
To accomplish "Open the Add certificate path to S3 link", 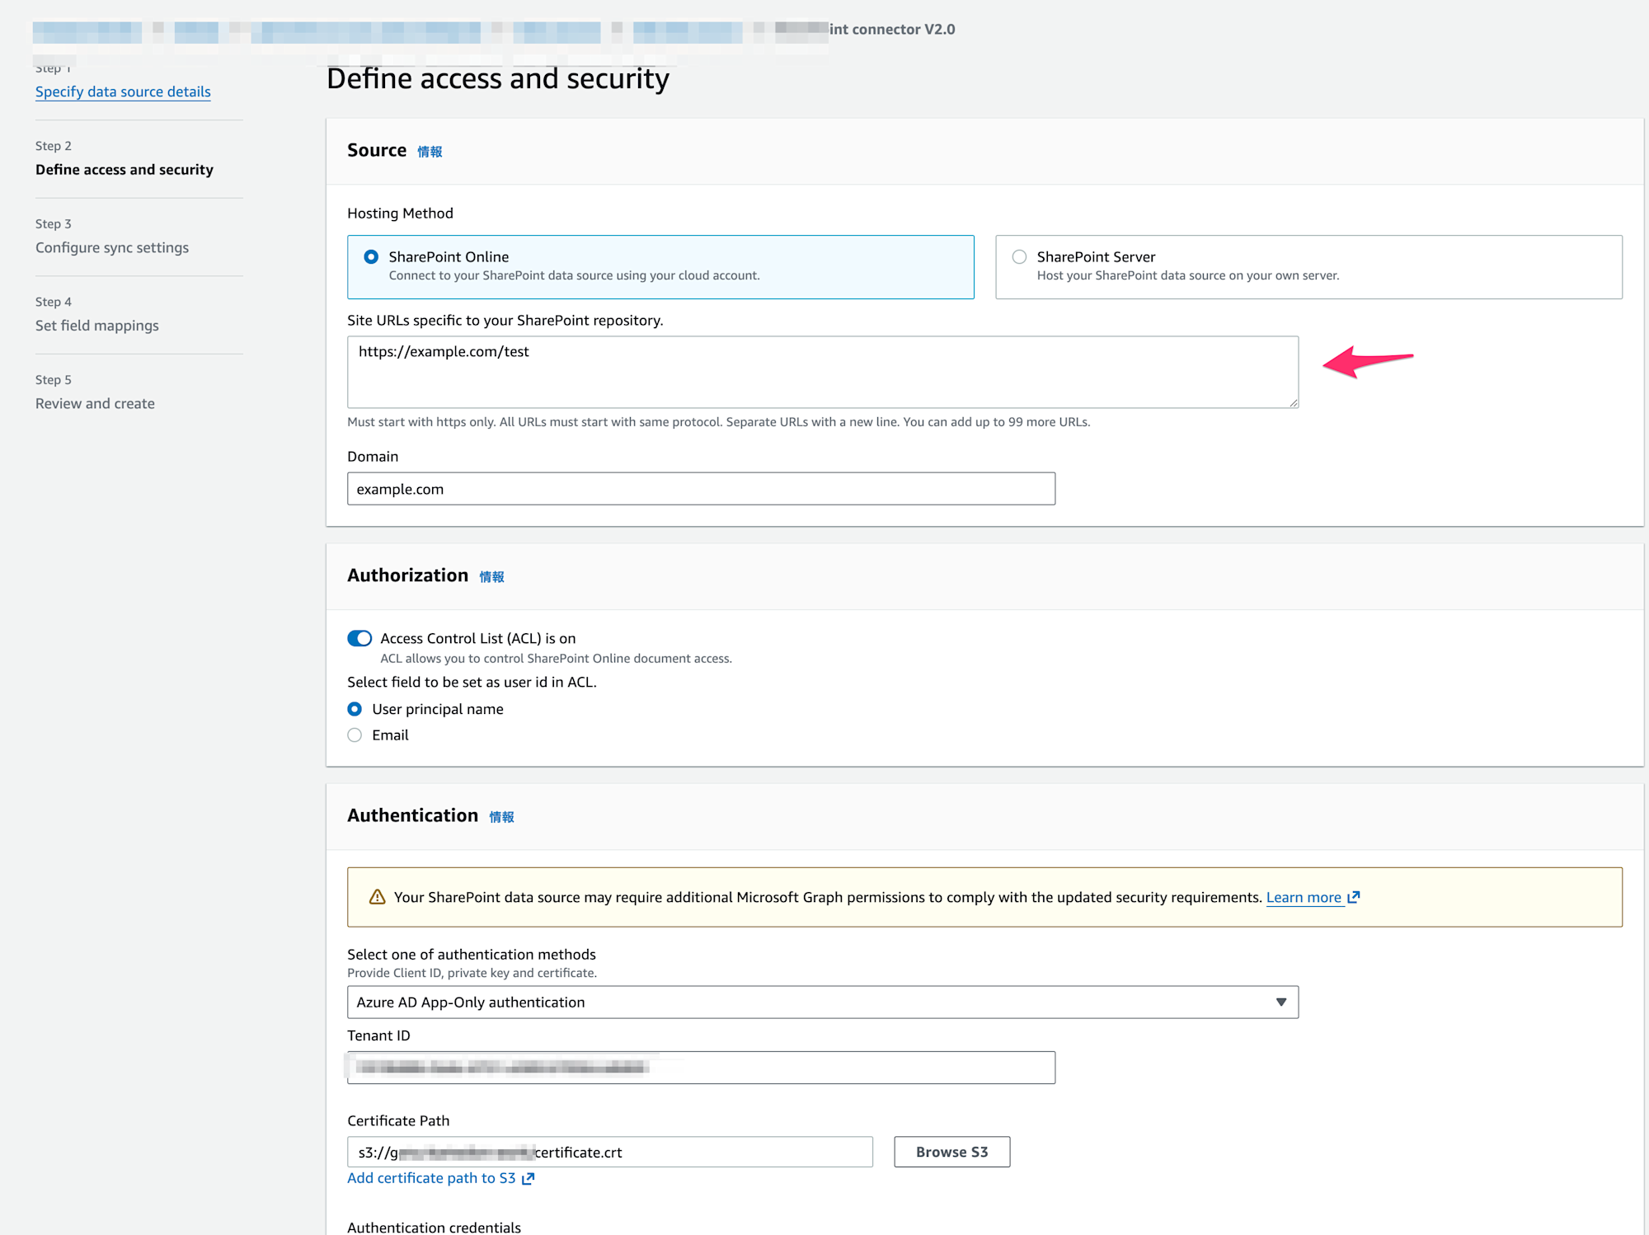I will (431, 1178).
